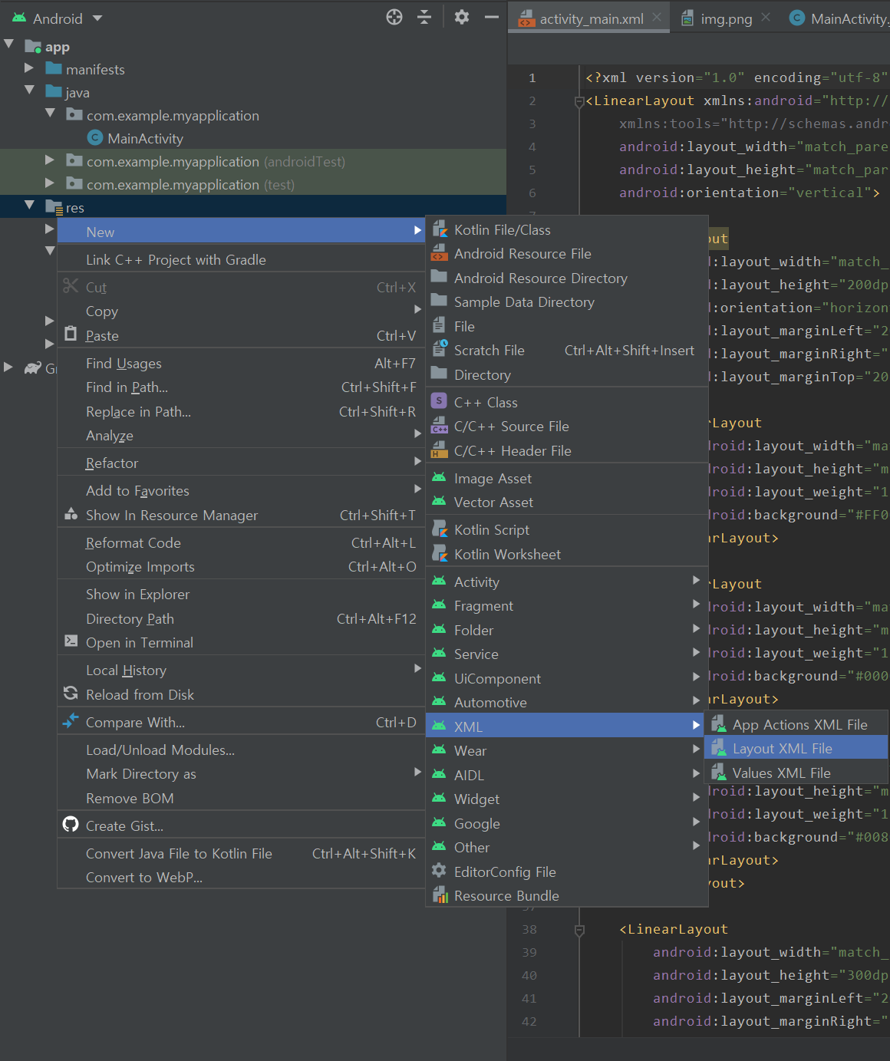Open the Android project view dropdown
This screenshot has width=890, height=1061.
58,18
